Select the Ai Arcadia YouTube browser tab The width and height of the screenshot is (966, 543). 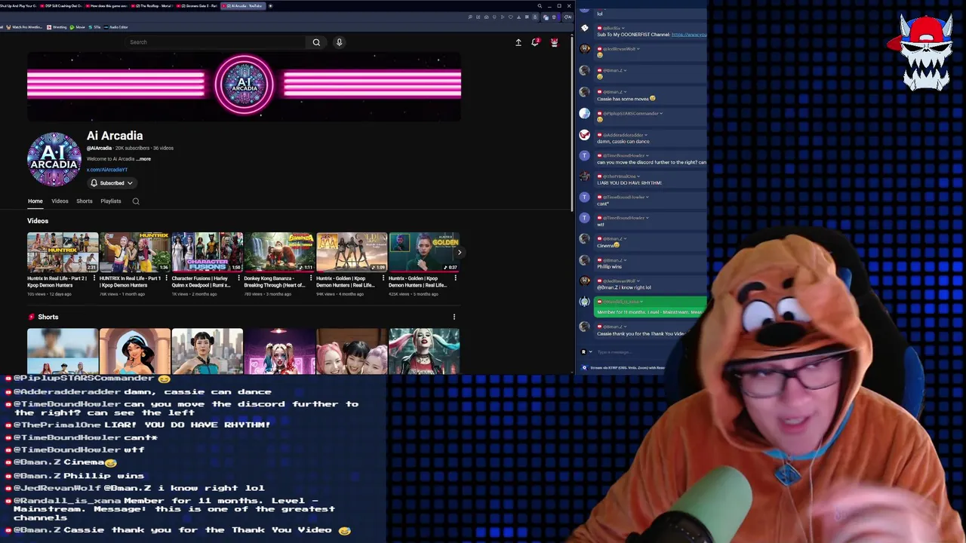tap(244, 6)
